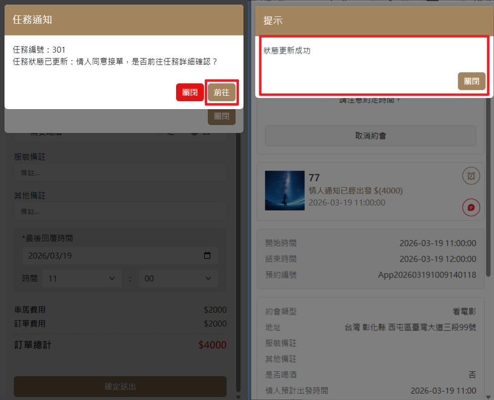The width and height of the screenshot is (494, 400).
Task: Click the booking number App20260319100914​0118
Action: coord(427,274)
